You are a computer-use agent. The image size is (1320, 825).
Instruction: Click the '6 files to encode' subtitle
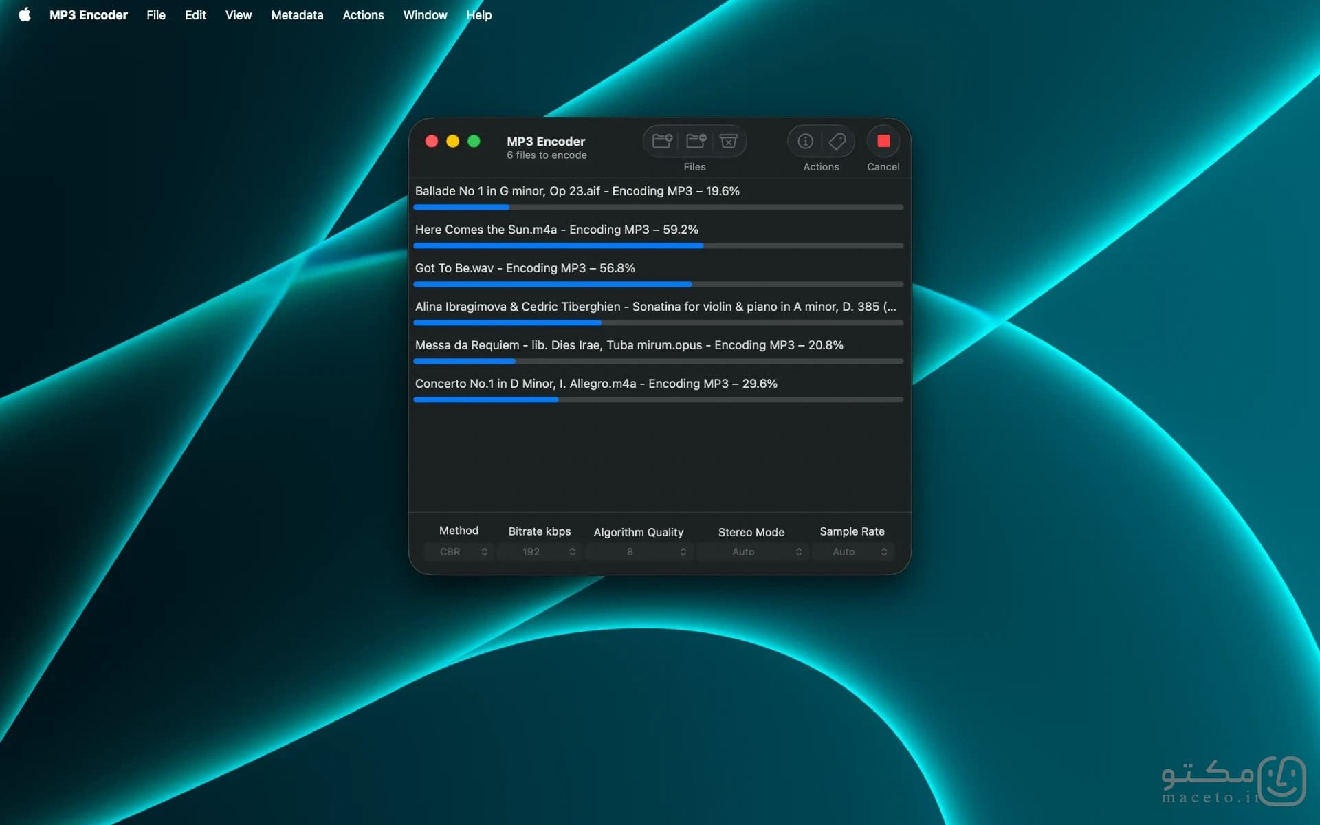pos(547,155)
